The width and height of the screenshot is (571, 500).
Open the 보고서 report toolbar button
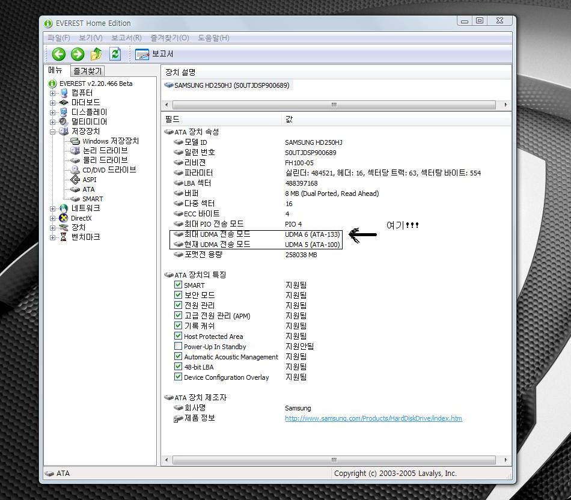pyautogui.click(x=154, y=54)
